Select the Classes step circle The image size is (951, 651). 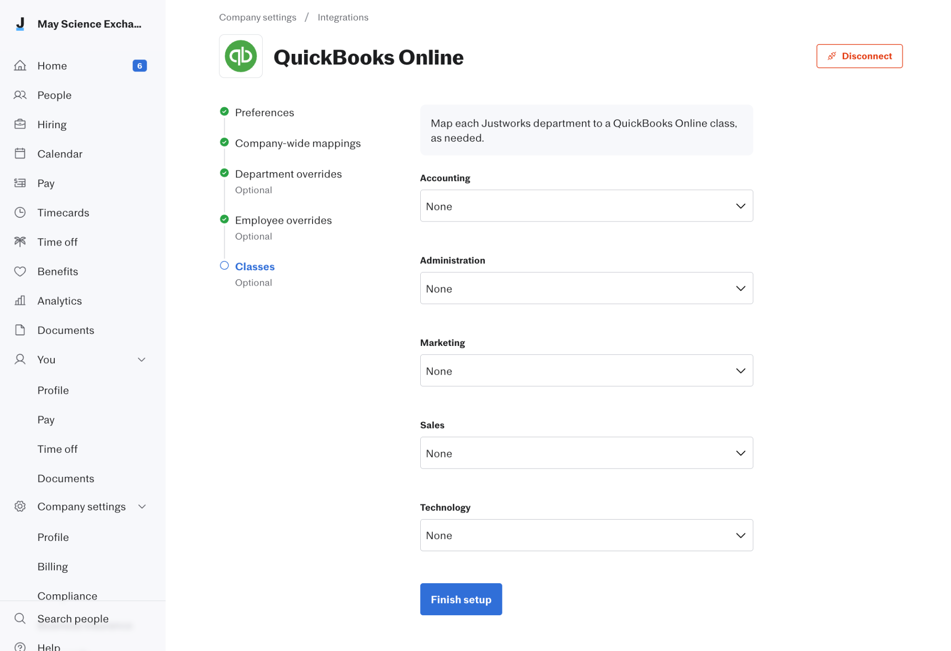click(224, 266)
